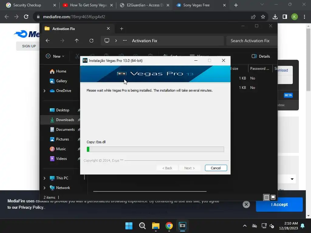
Task: Click the installation progress bar
Action: (155, 149)
